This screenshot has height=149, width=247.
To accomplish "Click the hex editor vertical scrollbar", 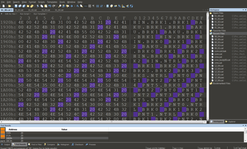I will pyautogui.click(x=207, y=18).
